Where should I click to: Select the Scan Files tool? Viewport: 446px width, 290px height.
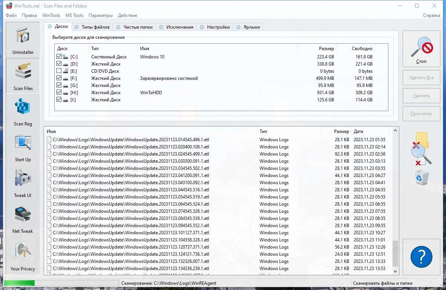point(23,76)
